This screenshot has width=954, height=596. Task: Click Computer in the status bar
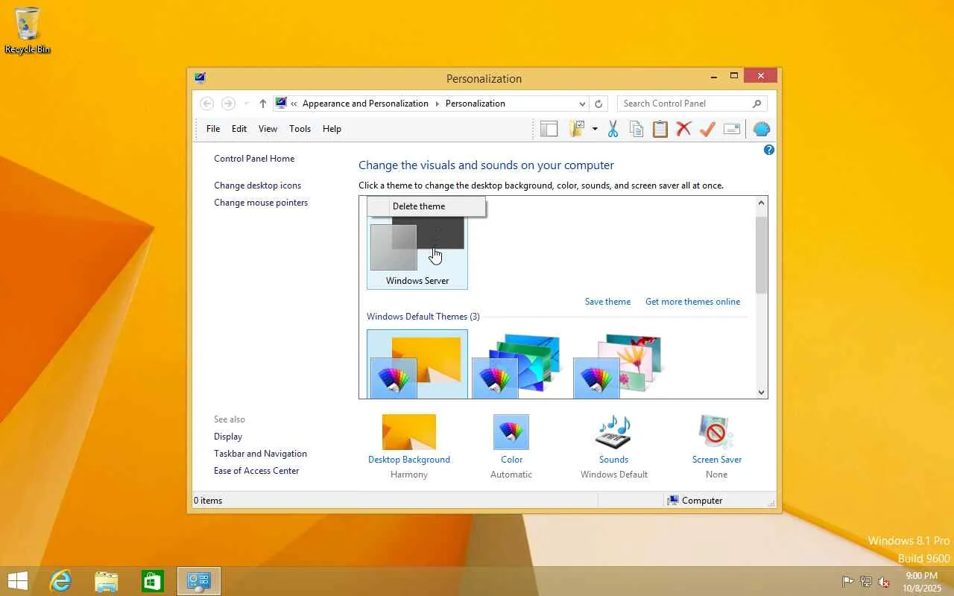[695, 501]
